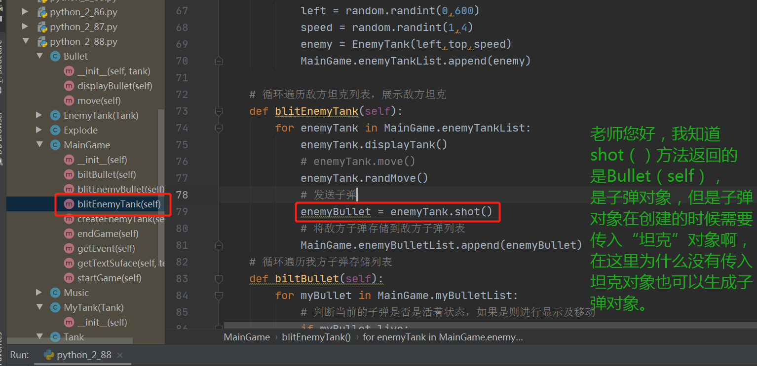Select biltBullet(self) in the tree
The height and width of the screenshot is (366, 757).
[x=107, y=175]
